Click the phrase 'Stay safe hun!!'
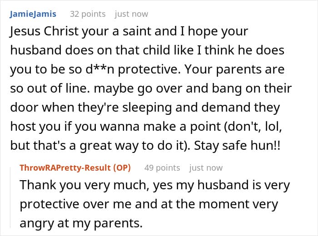Viewport: 318px width, 236px height. click(237, 145)
